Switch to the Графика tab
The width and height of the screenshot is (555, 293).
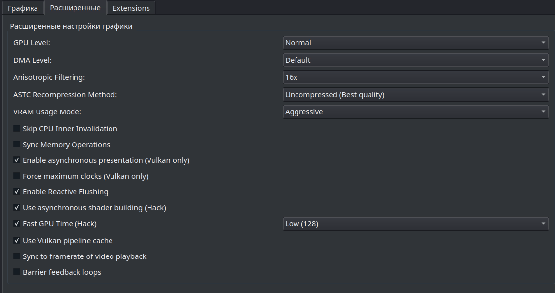[x=23, y=8]
